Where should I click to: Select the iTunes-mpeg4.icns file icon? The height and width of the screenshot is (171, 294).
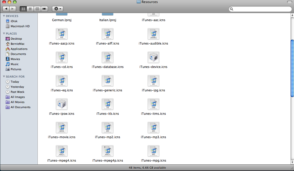(62, 151)
